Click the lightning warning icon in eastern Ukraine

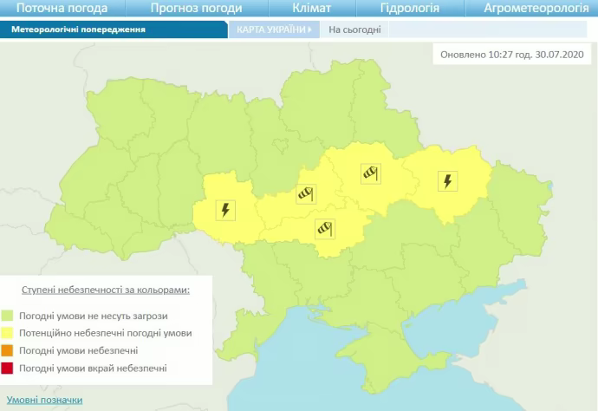click(447, 181)
